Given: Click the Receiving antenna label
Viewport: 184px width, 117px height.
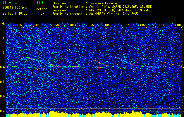Looking at the screenshot, I should [x=67, y=14].
